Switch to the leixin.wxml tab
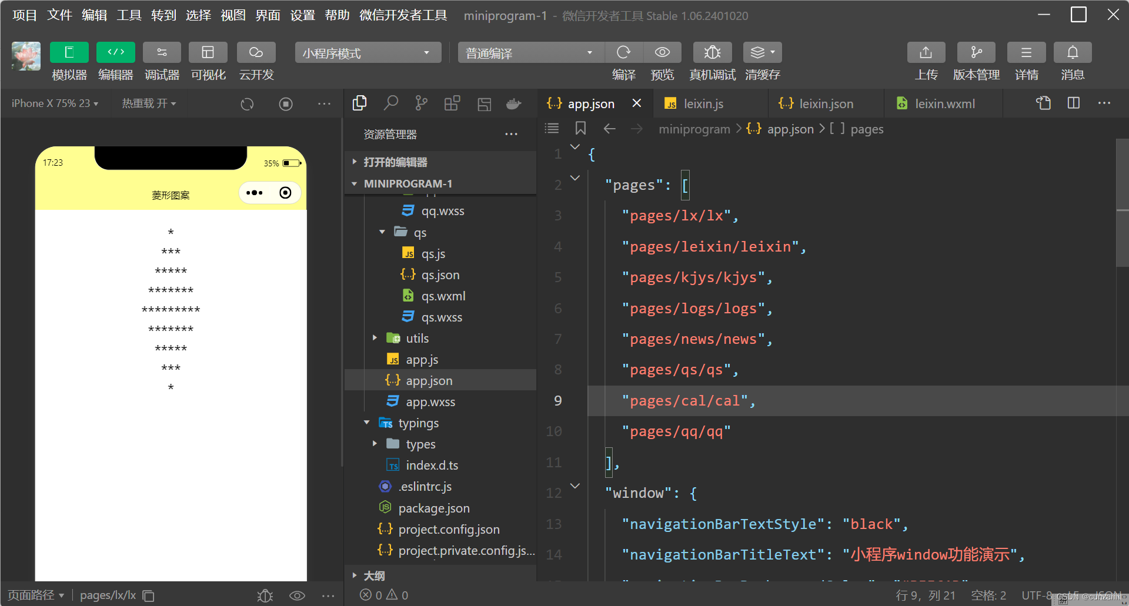 tap(944, 104)
